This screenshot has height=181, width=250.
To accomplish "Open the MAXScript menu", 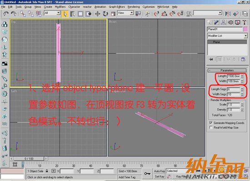I will tap(163, 7).
